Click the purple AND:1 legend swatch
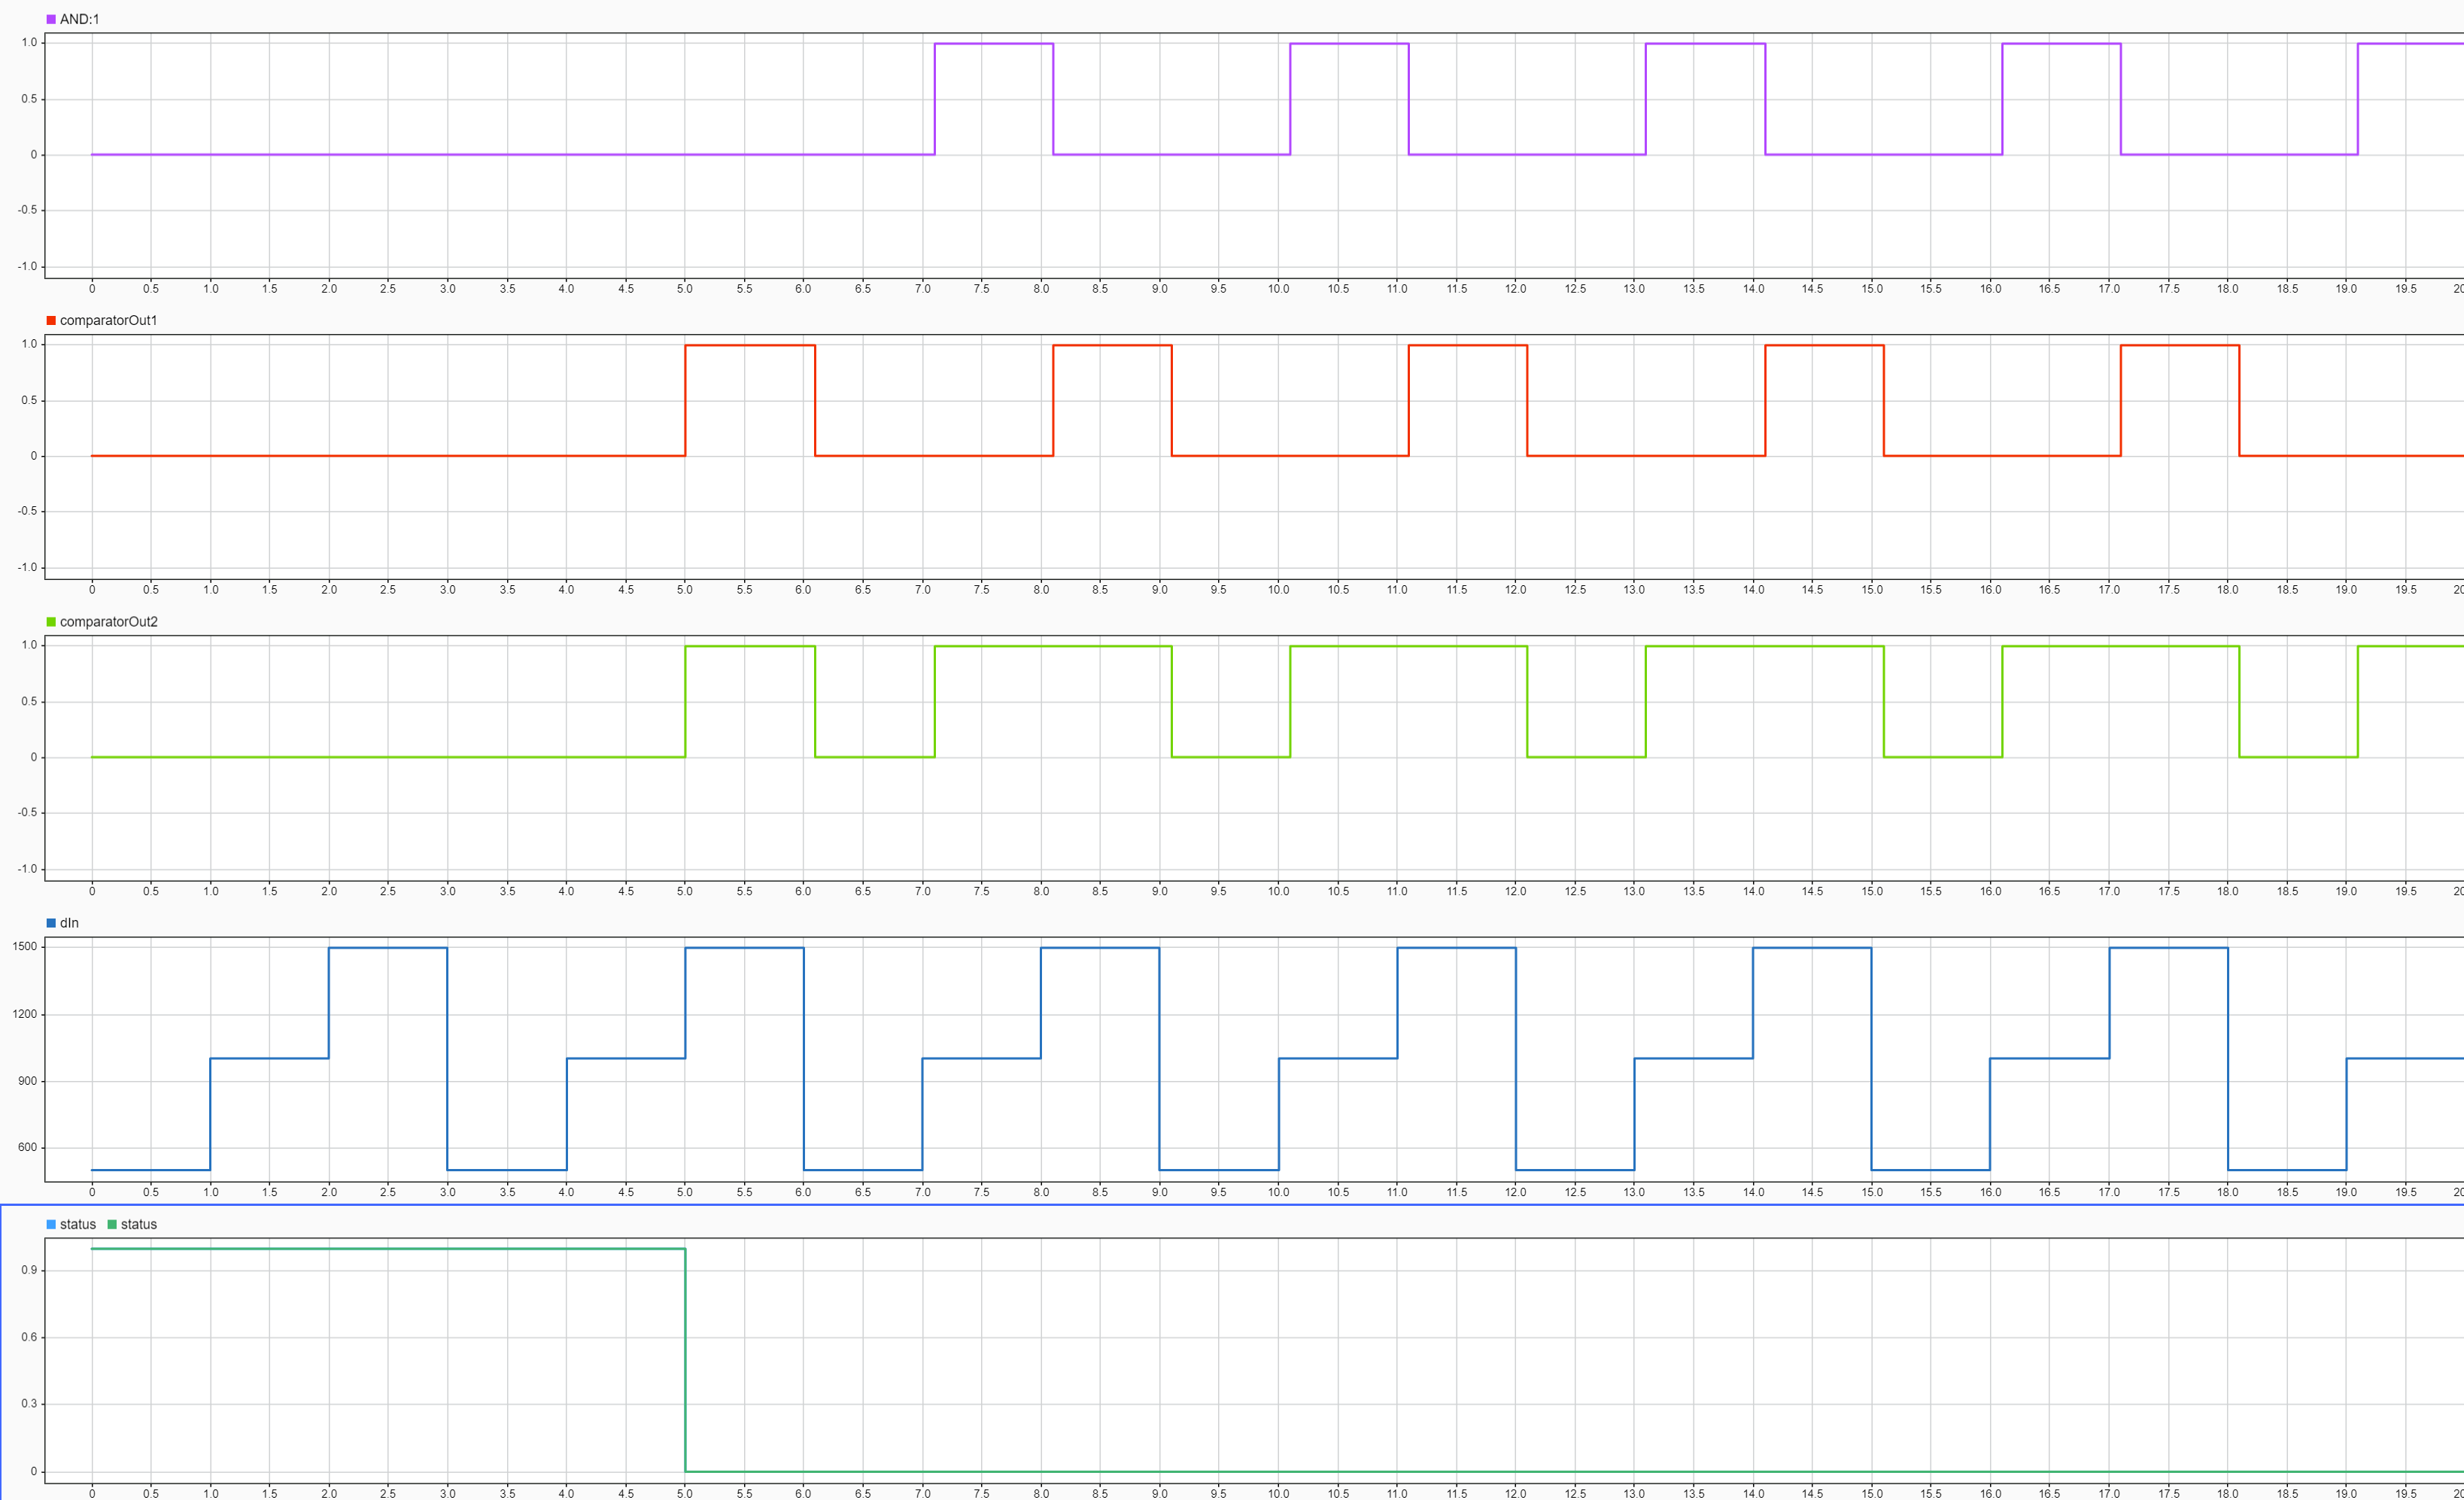 51,19
